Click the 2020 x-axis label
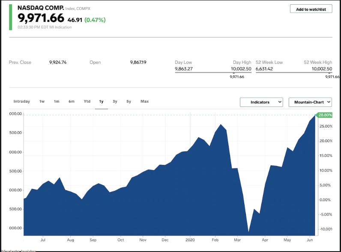Image resolution: width=341 pixels, height=252 pixels. [190, 240]
